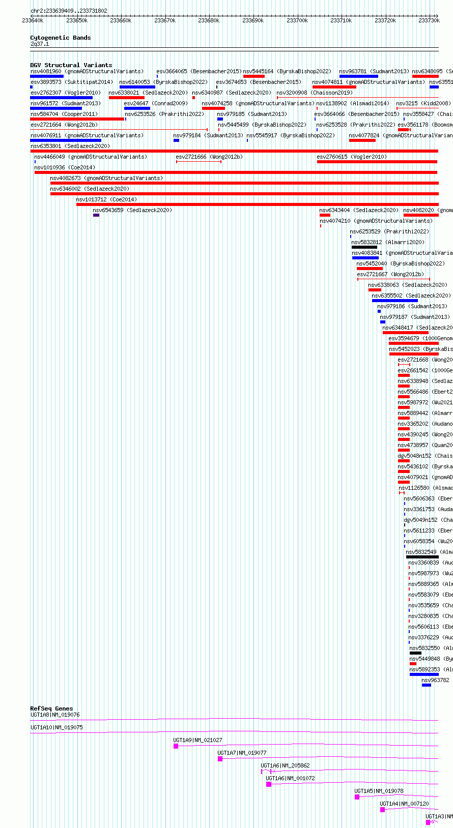Click nsv979186 Sudmant2013 label
The image size is (453, 828).
point(413,306)
